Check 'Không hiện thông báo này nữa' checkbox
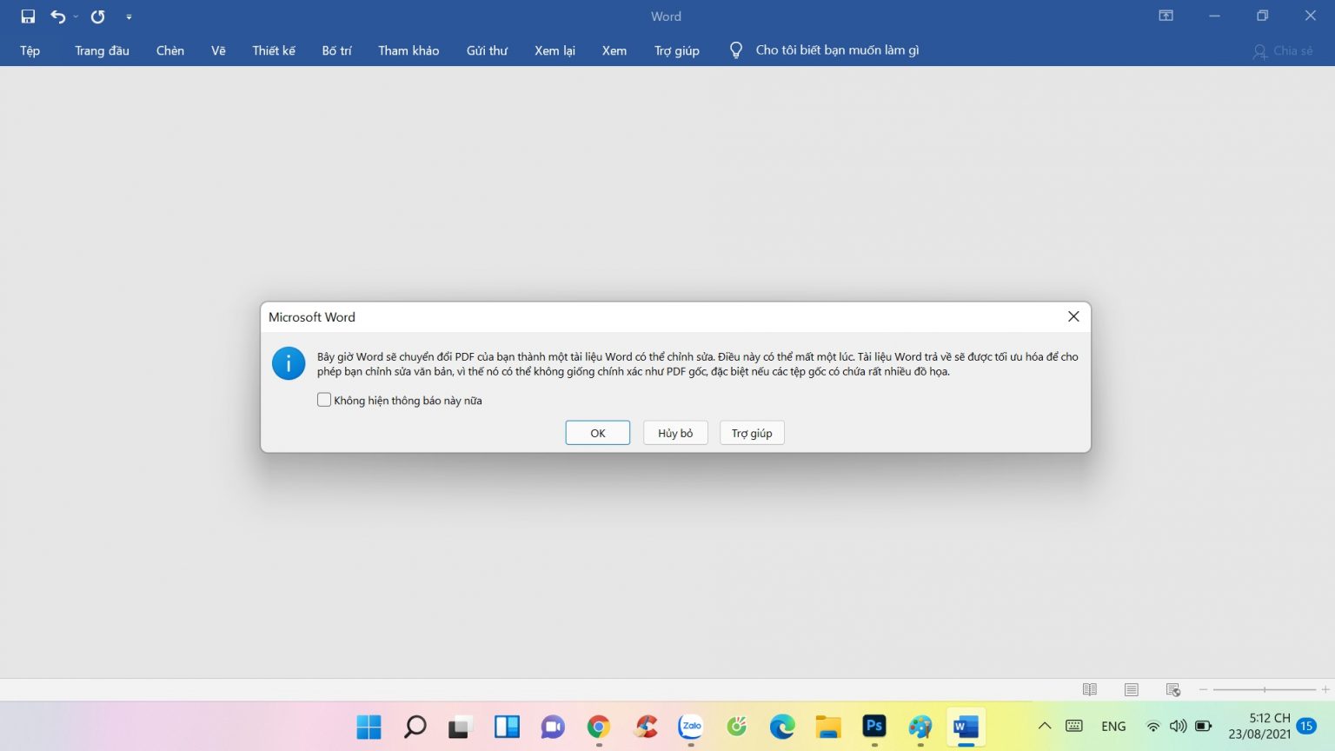 tap(324, 400)
